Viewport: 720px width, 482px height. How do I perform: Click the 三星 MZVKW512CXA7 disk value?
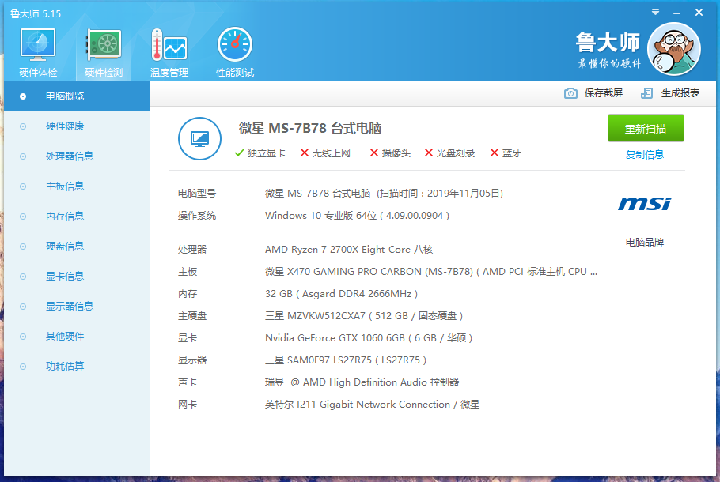pyautogui.click(x=364, y=316)
